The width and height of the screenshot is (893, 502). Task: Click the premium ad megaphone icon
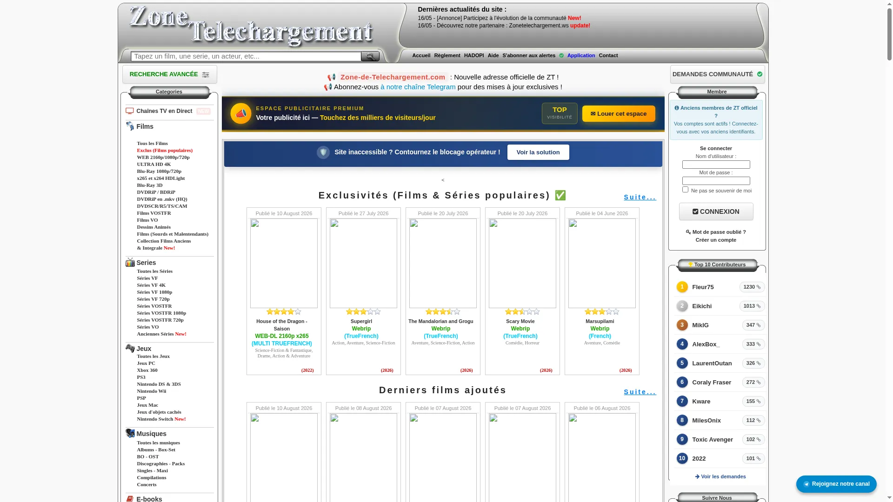coord(241,113)
